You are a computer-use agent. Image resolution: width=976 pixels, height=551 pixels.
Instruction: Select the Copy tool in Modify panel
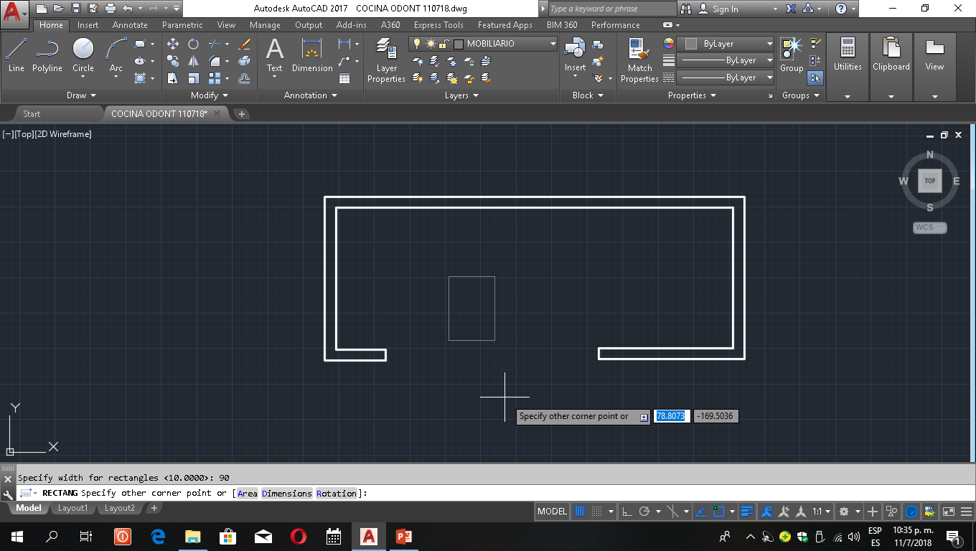[x=173, y=61]
